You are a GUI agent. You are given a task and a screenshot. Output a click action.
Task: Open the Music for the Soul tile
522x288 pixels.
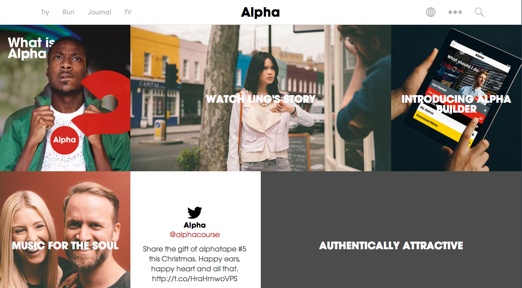coord(65,230)
